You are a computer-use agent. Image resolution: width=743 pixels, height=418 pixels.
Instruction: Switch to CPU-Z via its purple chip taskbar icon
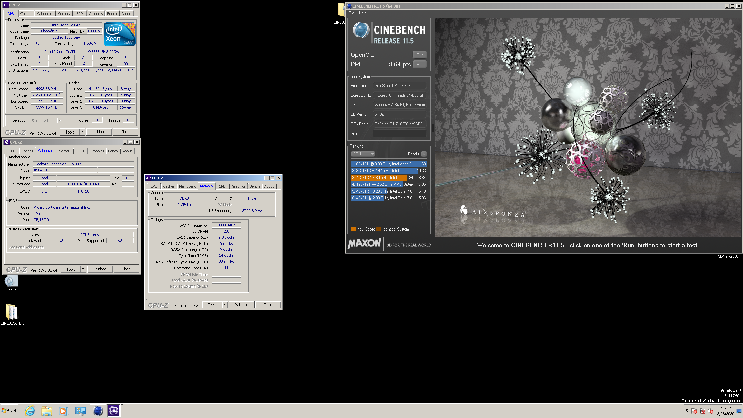coord(114,411)
